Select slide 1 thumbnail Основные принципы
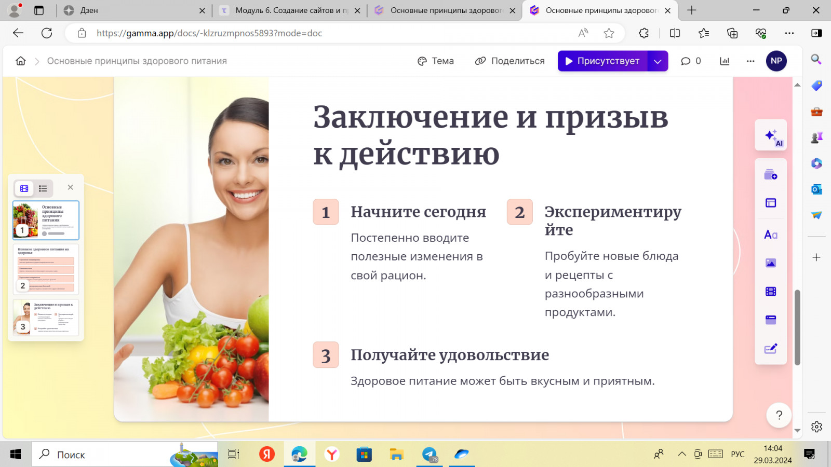 [46, 220]
